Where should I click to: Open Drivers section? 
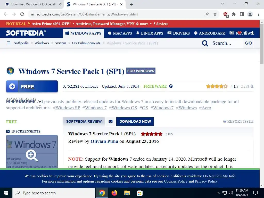pos(179,33)
